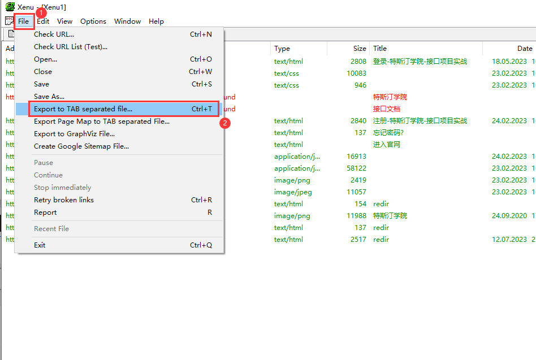Click title 注册-特斯汀学院-接口项目实战
This screenshot has width=536, height=360.
click(420, 121)
